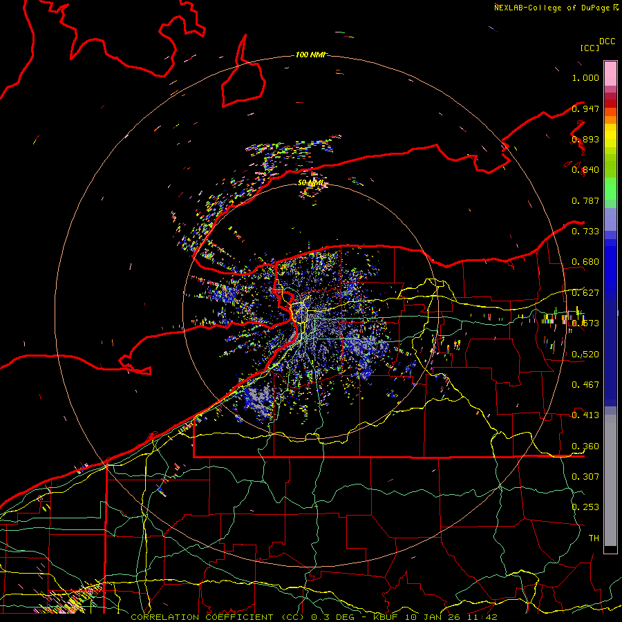Click the 0.787 legend value
This screenshot has height=622, width=622.
[x=585, y=200]
